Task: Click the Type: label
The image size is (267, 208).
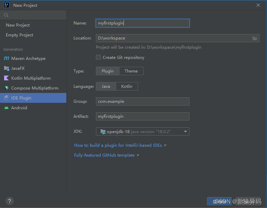Action: [x=79, y=71]
